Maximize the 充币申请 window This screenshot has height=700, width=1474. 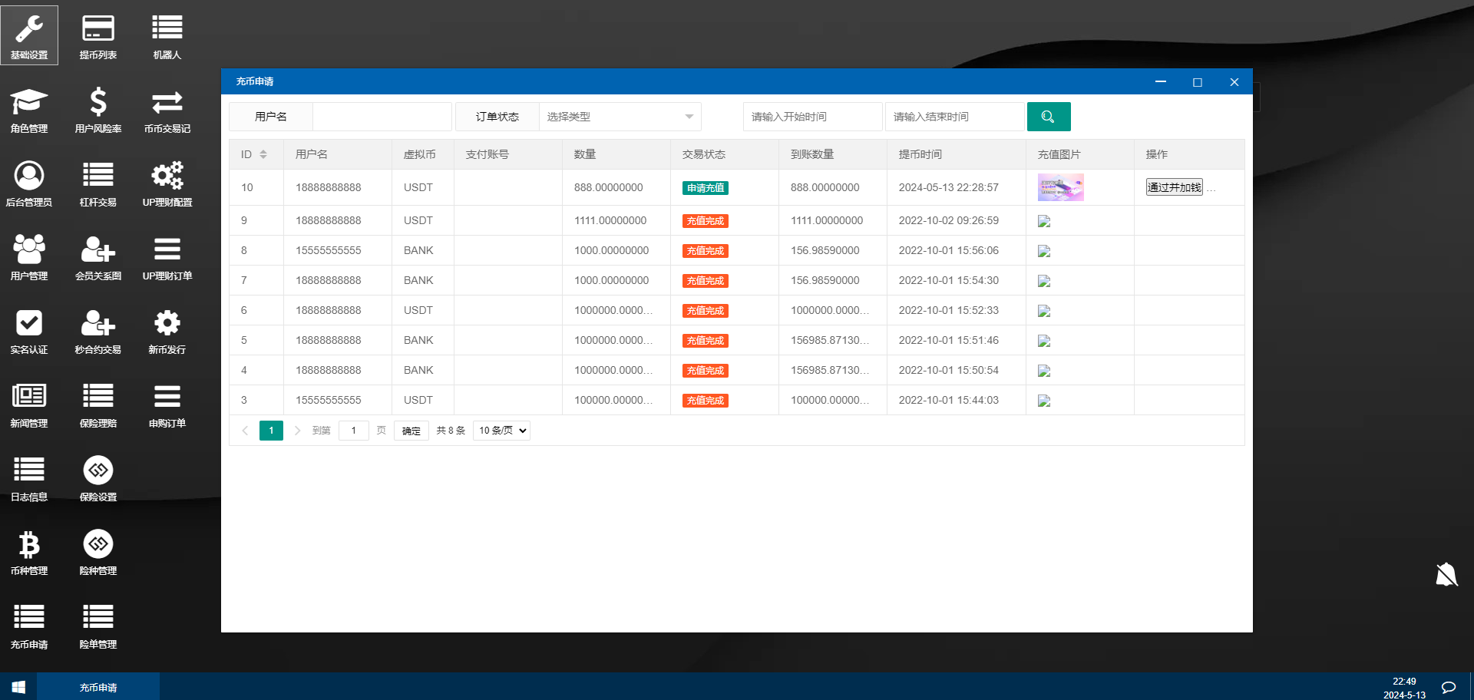[x=1198, y=81]
